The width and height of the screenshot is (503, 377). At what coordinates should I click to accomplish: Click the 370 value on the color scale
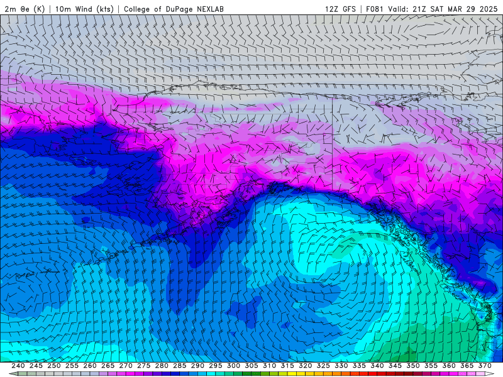[485, 366]
